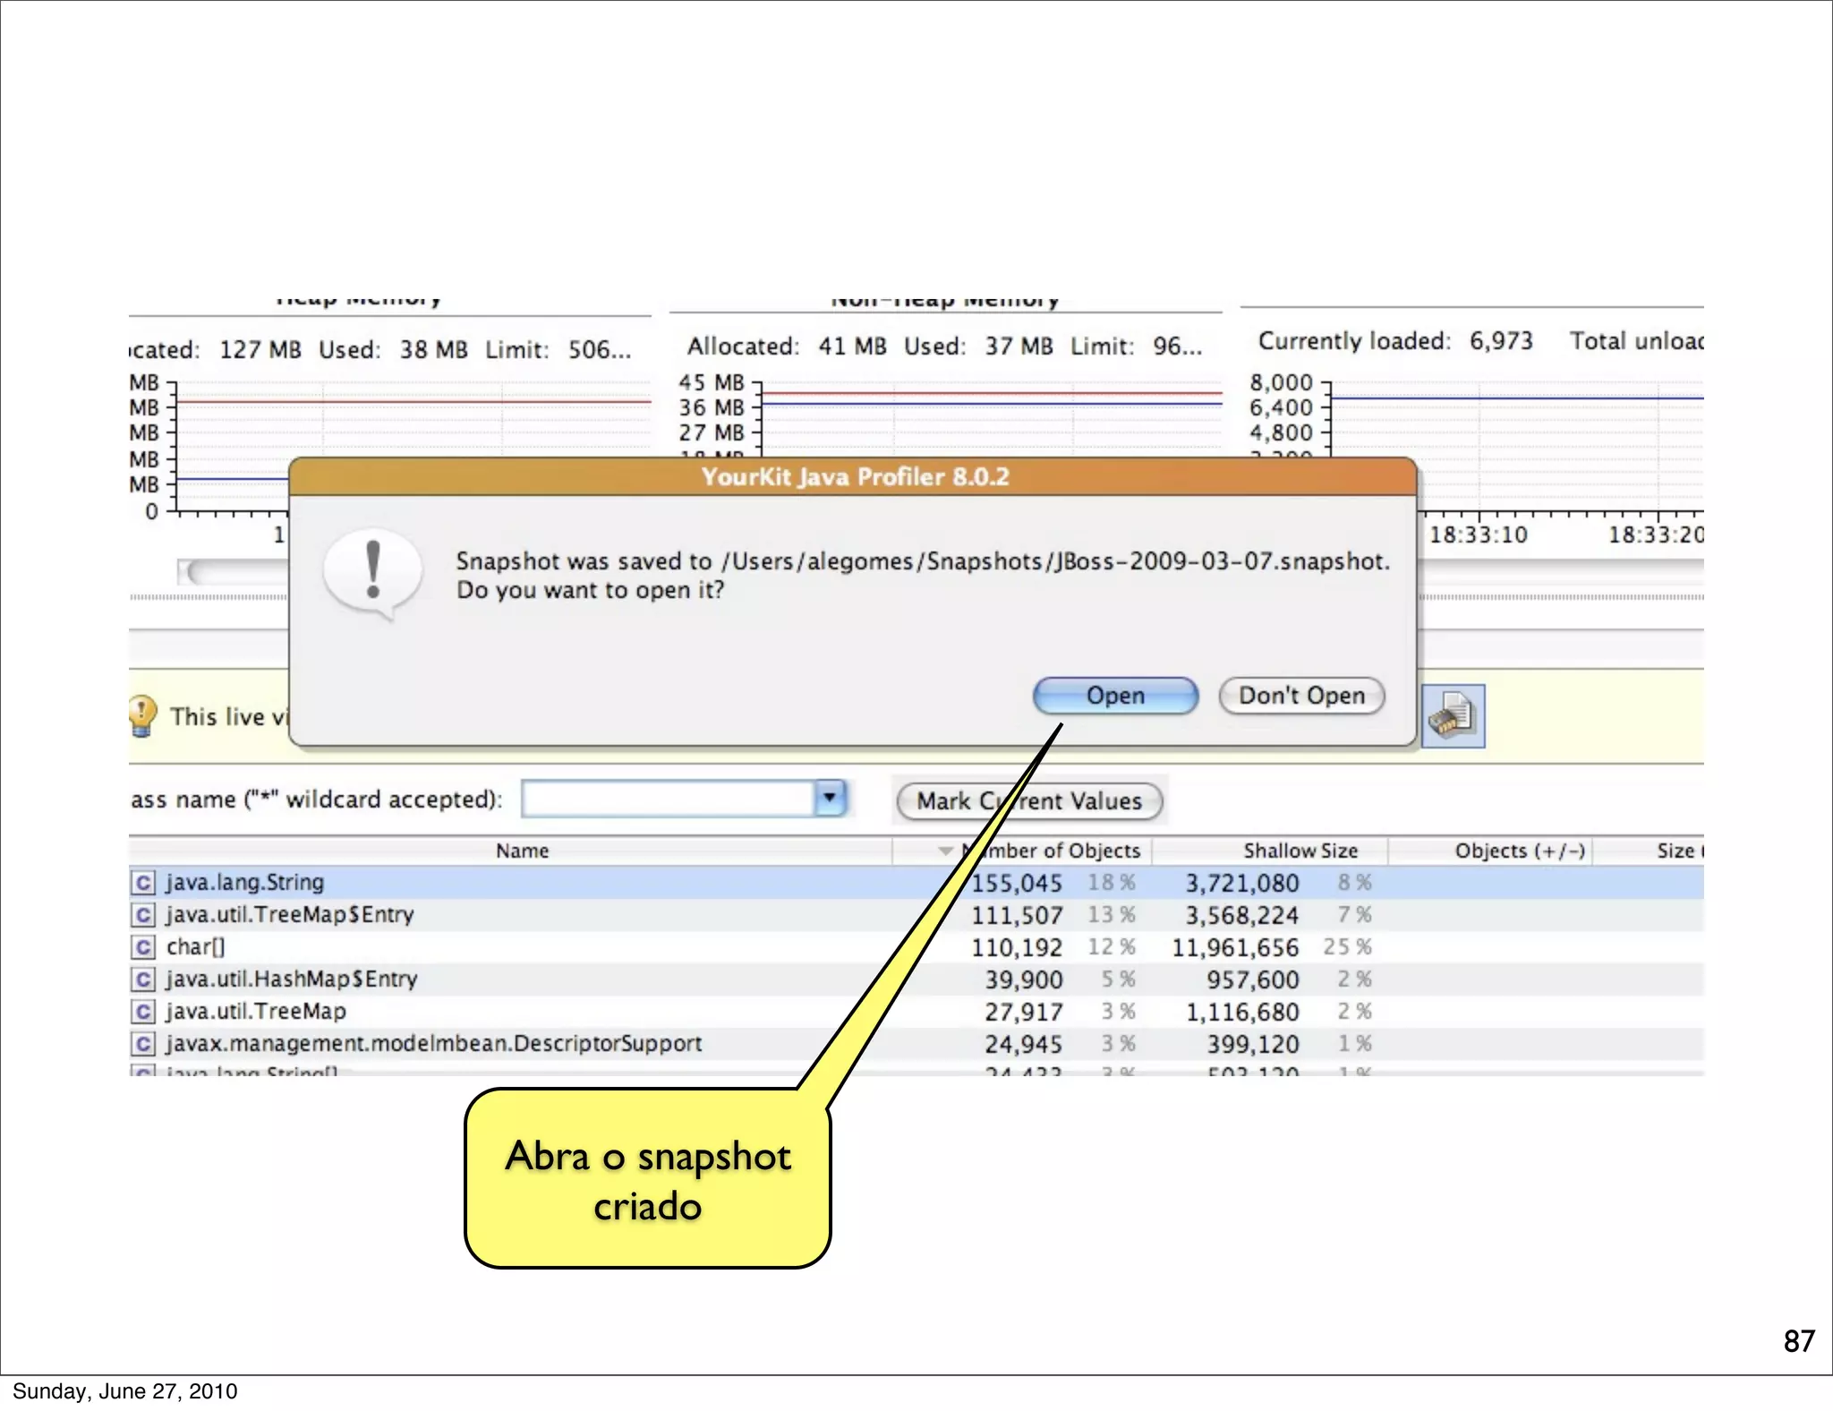Click the lightbulb hint icon
Viewport: 1833px width, 1411px height.
point(142,715)
